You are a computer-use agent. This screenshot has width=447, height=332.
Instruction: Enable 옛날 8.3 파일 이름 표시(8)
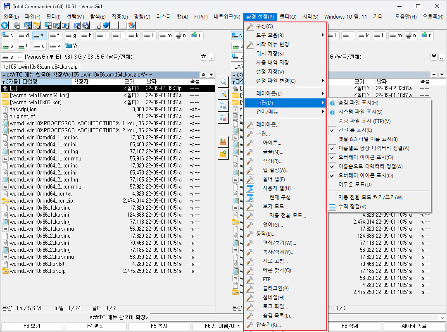point(378,139)
